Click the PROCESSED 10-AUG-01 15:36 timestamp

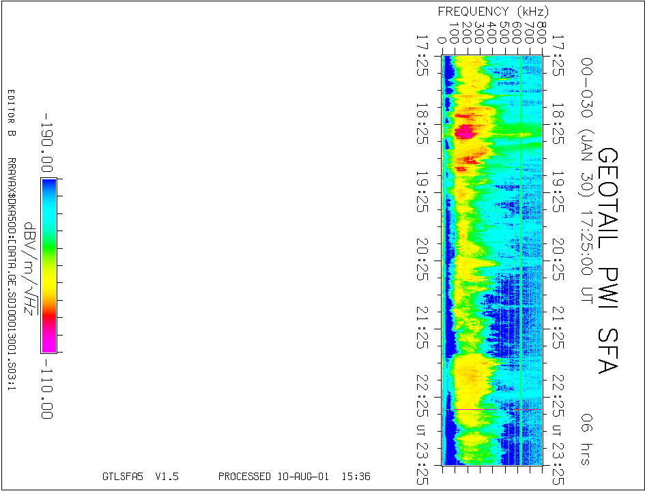point(294,477)
